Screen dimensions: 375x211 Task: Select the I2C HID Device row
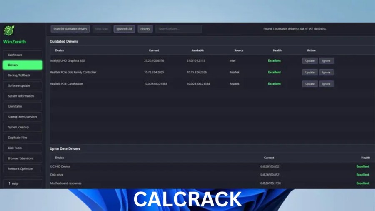[212, 166]
